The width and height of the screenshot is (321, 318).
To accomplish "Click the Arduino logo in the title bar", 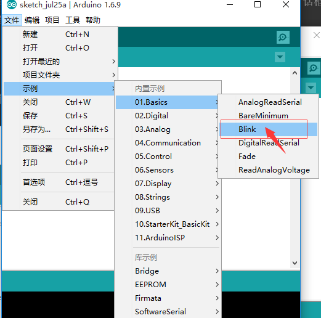I will pos(12,4).
